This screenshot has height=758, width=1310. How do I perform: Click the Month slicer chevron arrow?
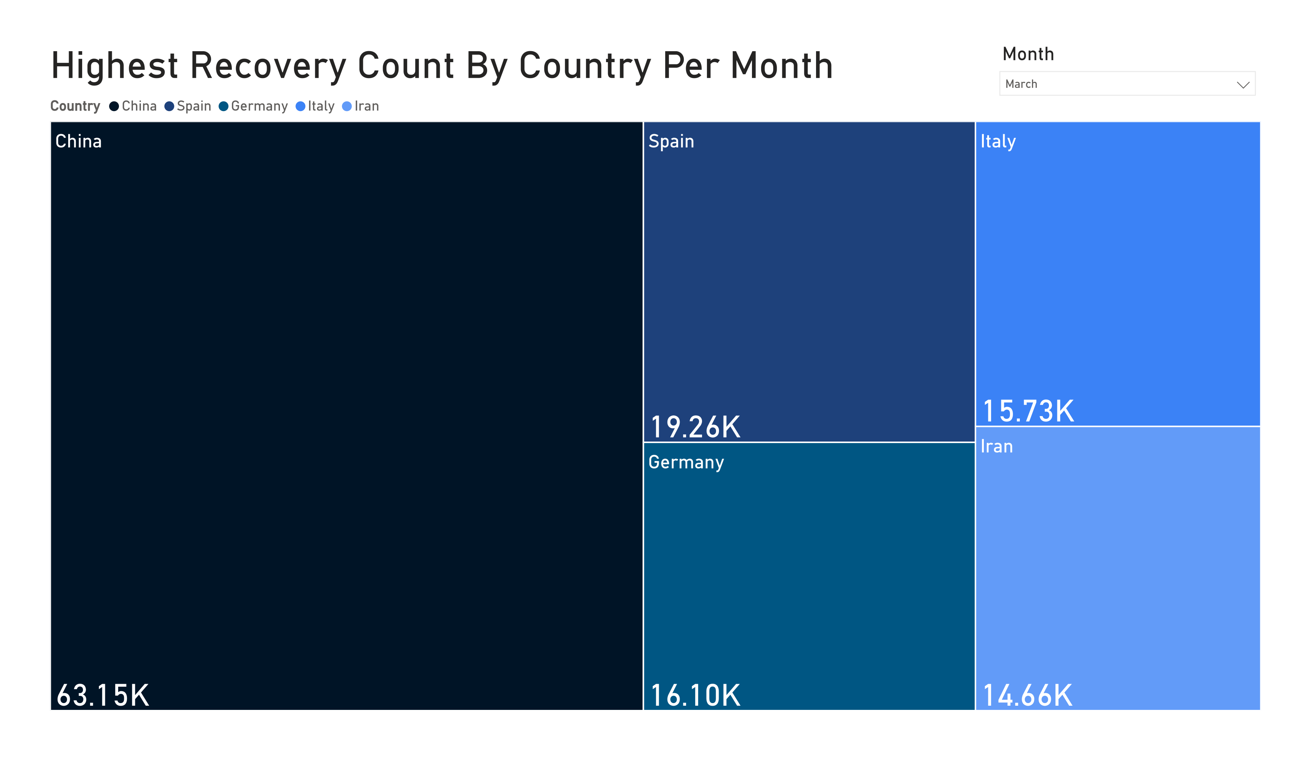(x=1243, y=85)
